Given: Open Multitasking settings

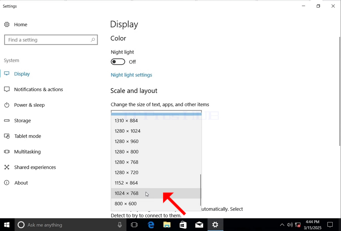Looking at the screenshot, I should coord(27,152).
